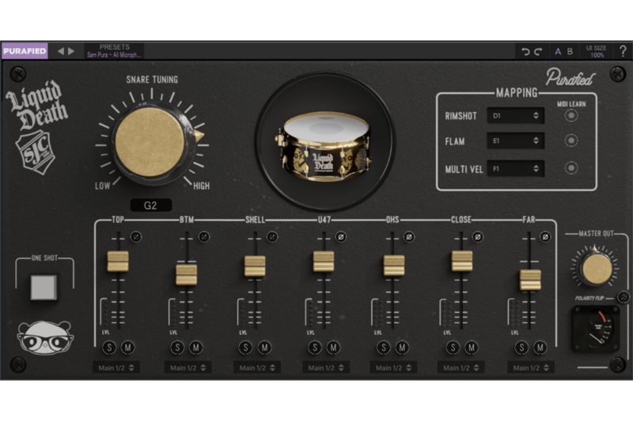Click the UI Size 100% control

(x=597, y=51)
